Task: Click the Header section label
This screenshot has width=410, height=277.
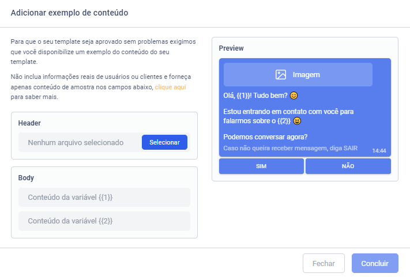Action: click(x=29, y=123)
